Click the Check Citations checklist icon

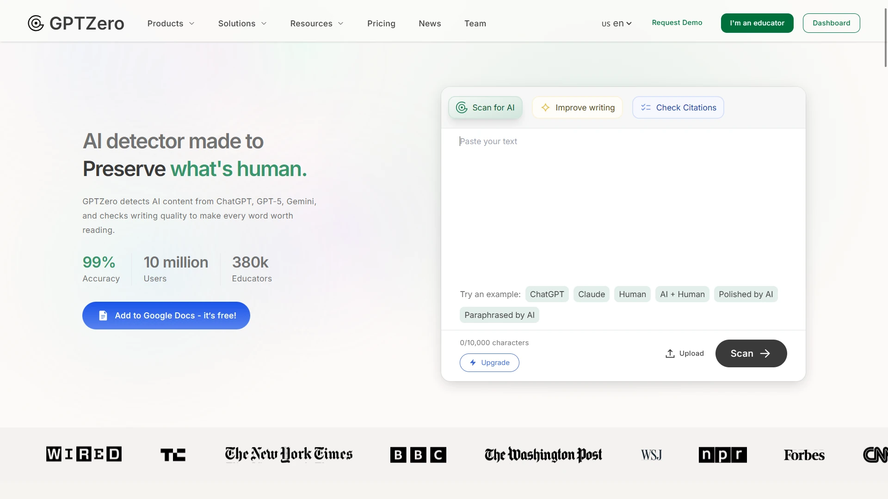pyautogui.click(x=646, y=108)
